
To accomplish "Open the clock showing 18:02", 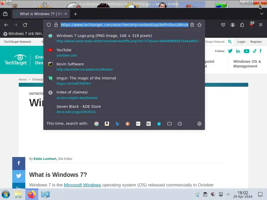I will (x=243, y=194).
